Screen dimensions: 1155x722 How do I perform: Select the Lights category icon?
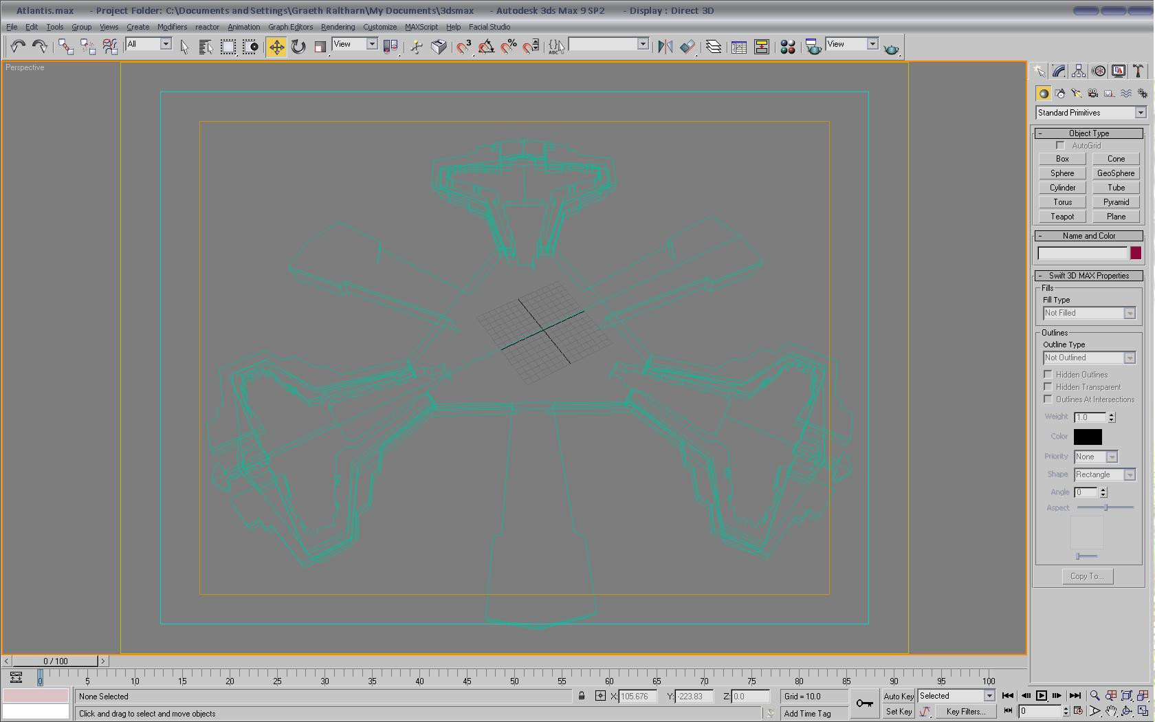(x=1077, y=94)
